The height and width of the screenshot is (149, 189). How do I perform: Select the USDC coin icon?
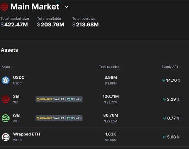tap(6, 80)
